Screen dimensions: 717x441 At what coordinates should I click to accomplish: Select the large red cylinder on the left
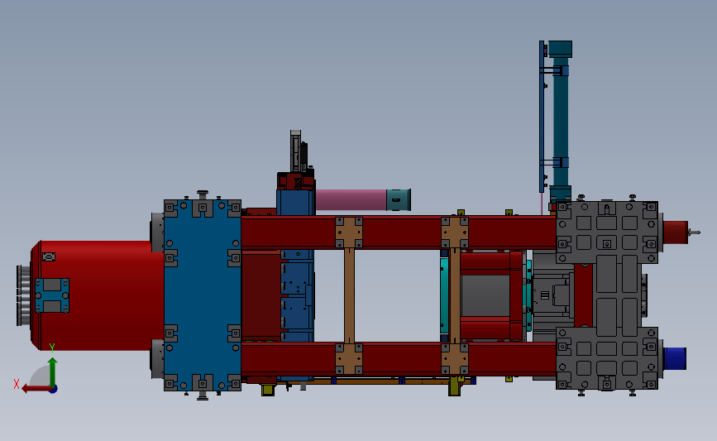point(98,296)
